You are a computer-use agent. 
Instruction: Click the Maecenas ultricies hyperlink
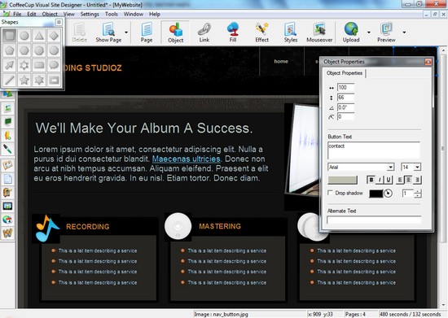point(187,159)
